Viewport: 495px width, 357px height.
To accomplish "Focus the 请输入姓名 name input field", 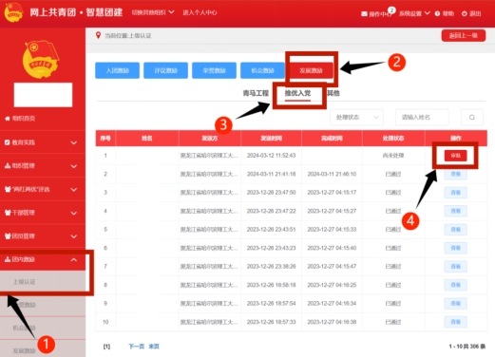I will pyautogui.click(x=422, y=118).
